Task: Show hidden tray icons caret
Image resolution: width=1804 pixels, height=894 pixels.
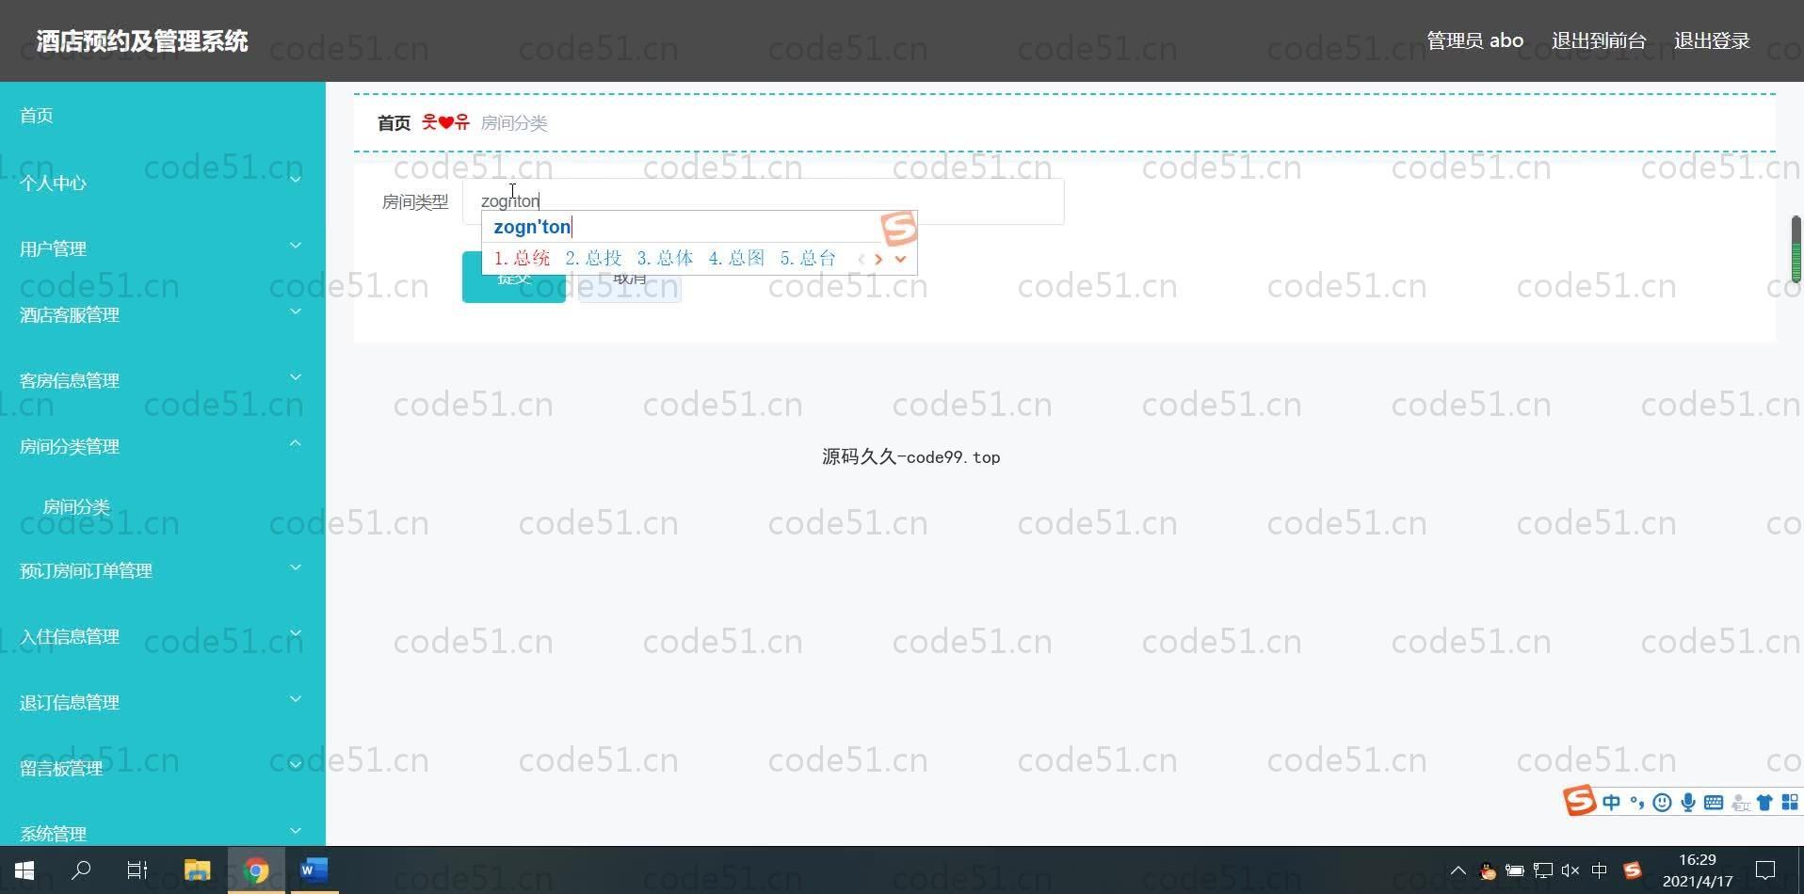Action: coord(1458,870)
